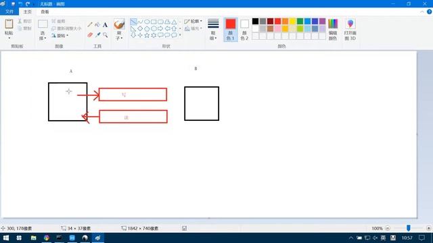This screenshot has width=433, height=243.
Task: Pick the green color swatch
Action: point(300,21)
